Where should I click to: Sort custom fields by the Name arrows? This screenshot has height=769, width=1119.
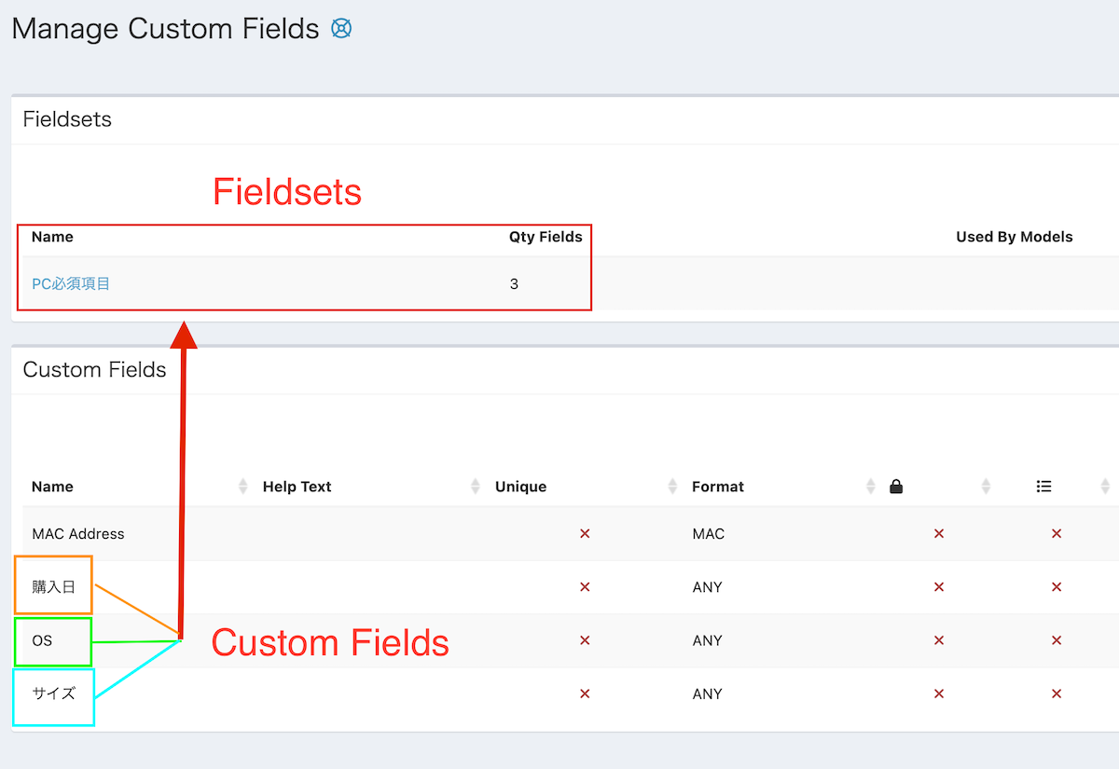[243, 487]
